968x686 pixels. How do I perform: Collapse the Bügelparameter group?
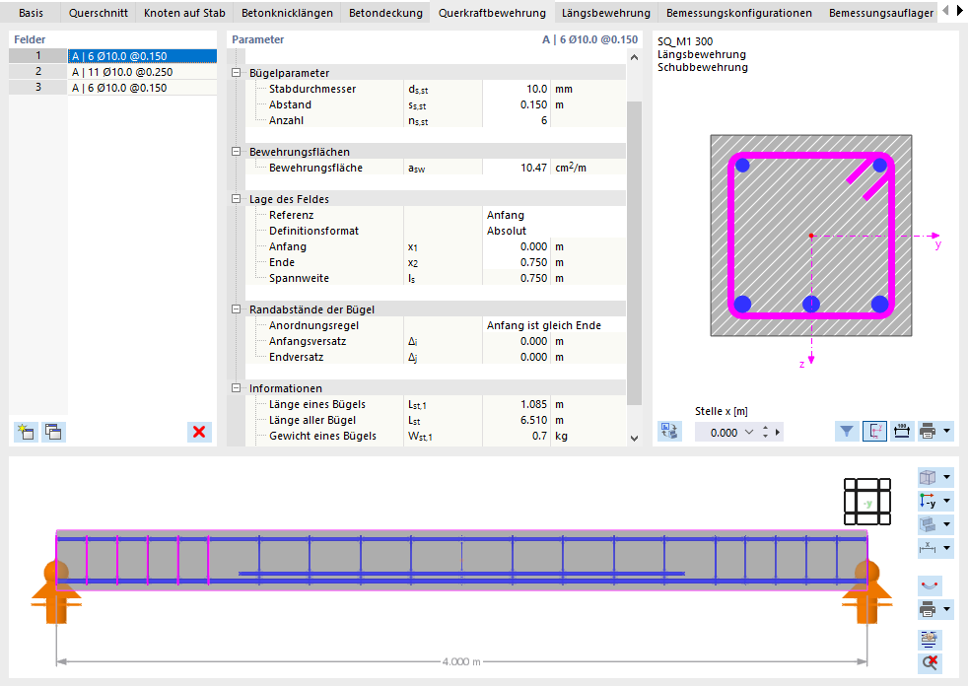(236, 73)
